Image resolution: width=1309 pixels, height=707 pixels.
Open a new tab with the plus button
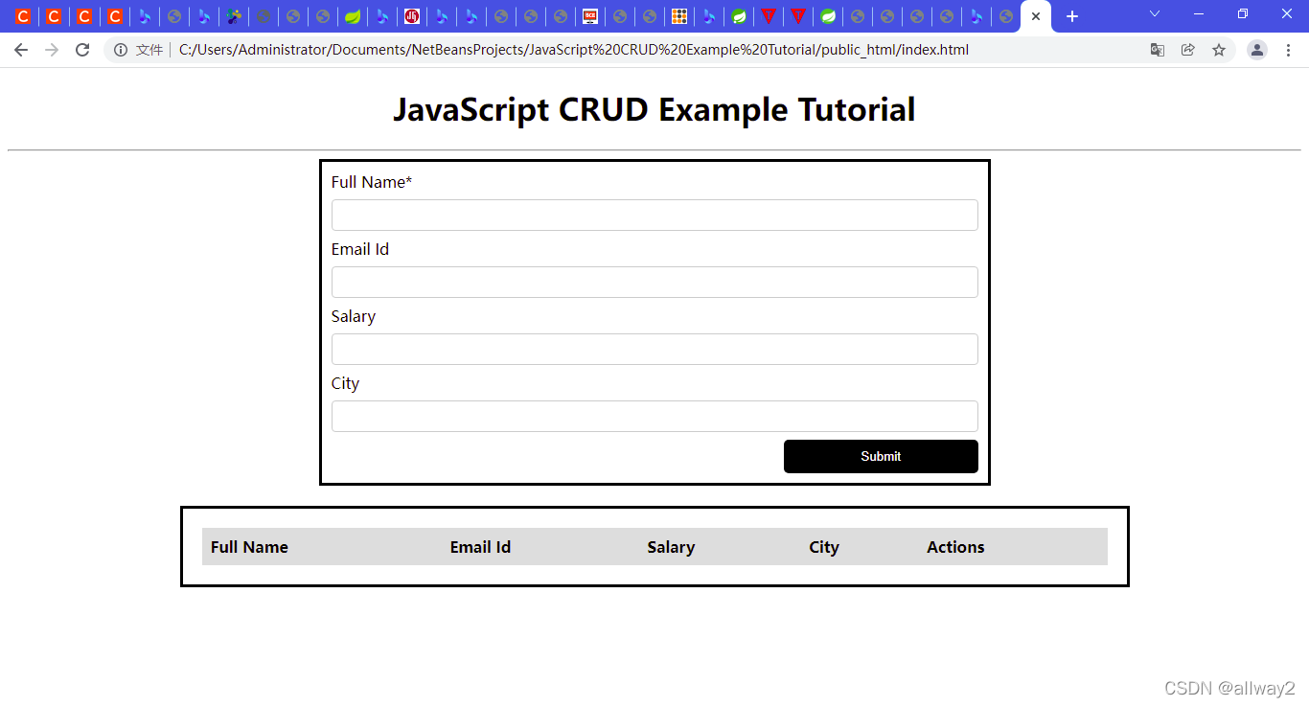(1072, 16)
